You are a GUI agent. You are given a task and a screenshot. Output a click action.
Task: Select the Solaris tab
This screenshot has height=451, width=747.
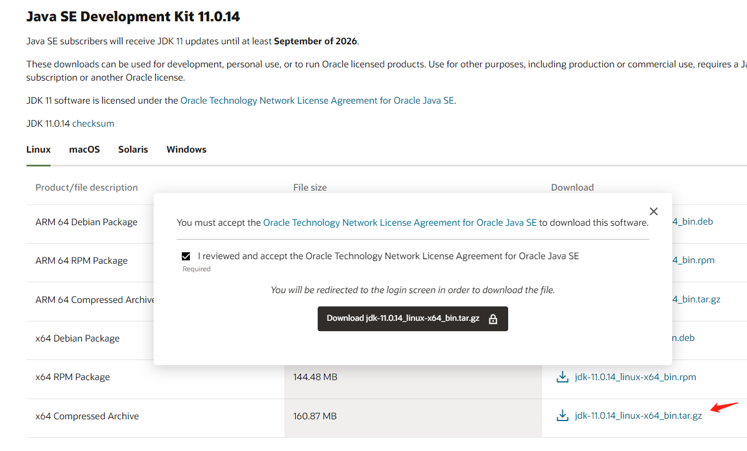[133, 149]
